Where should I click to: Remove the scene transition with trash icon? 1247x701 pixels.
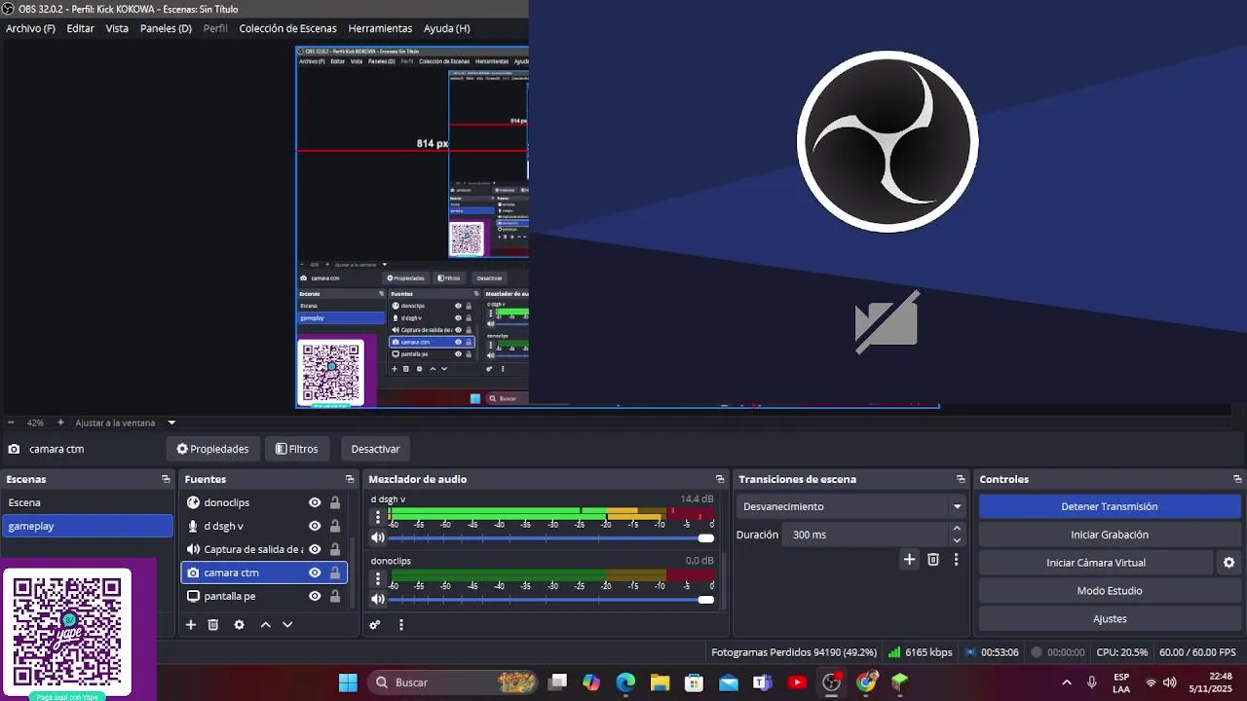tap(933, 559)
